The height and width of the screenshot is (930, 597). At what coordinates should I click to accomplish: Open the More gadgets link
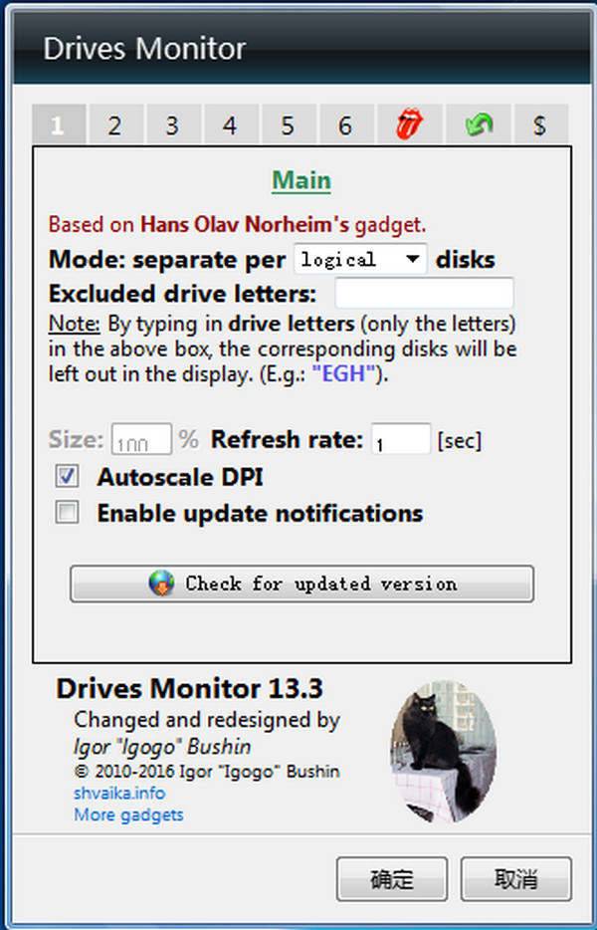(x=128, y=814)
